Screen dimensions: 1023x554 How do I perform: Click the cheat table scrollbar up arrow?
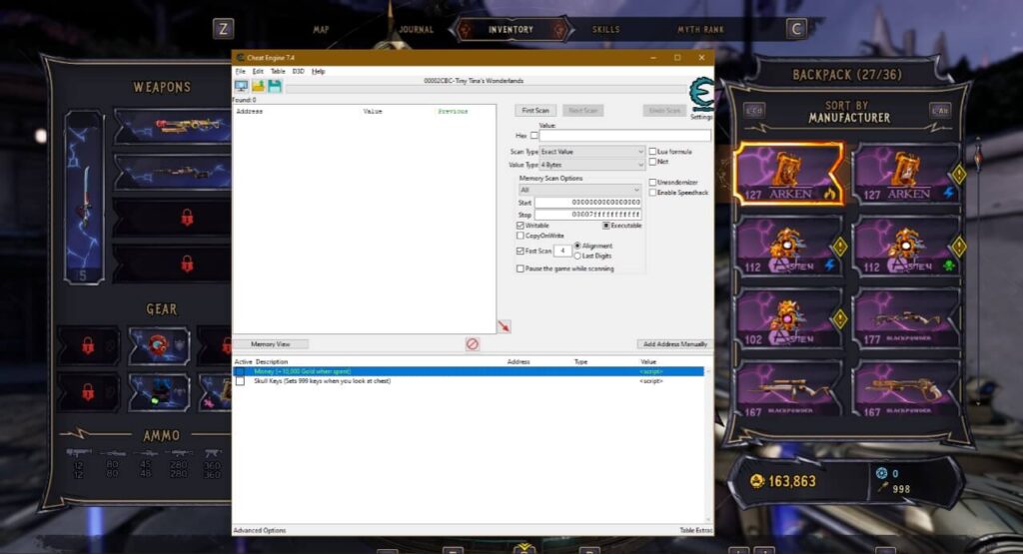(708, 371)
